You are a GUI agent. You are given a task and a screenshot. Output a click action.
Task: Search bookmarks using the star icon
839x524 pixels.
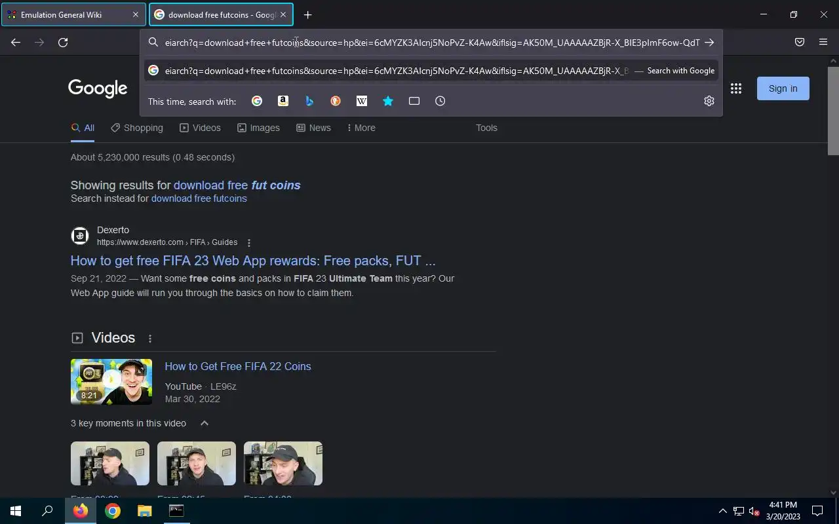388,101
